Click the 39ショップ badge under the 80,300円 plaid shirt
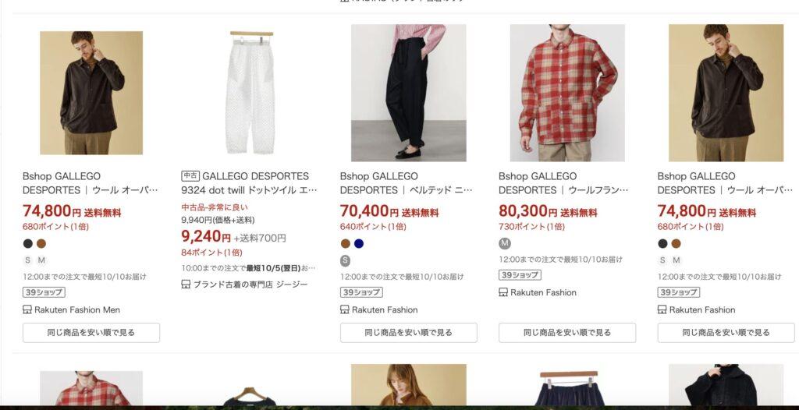The image size is (799, 410). point(520,275)
